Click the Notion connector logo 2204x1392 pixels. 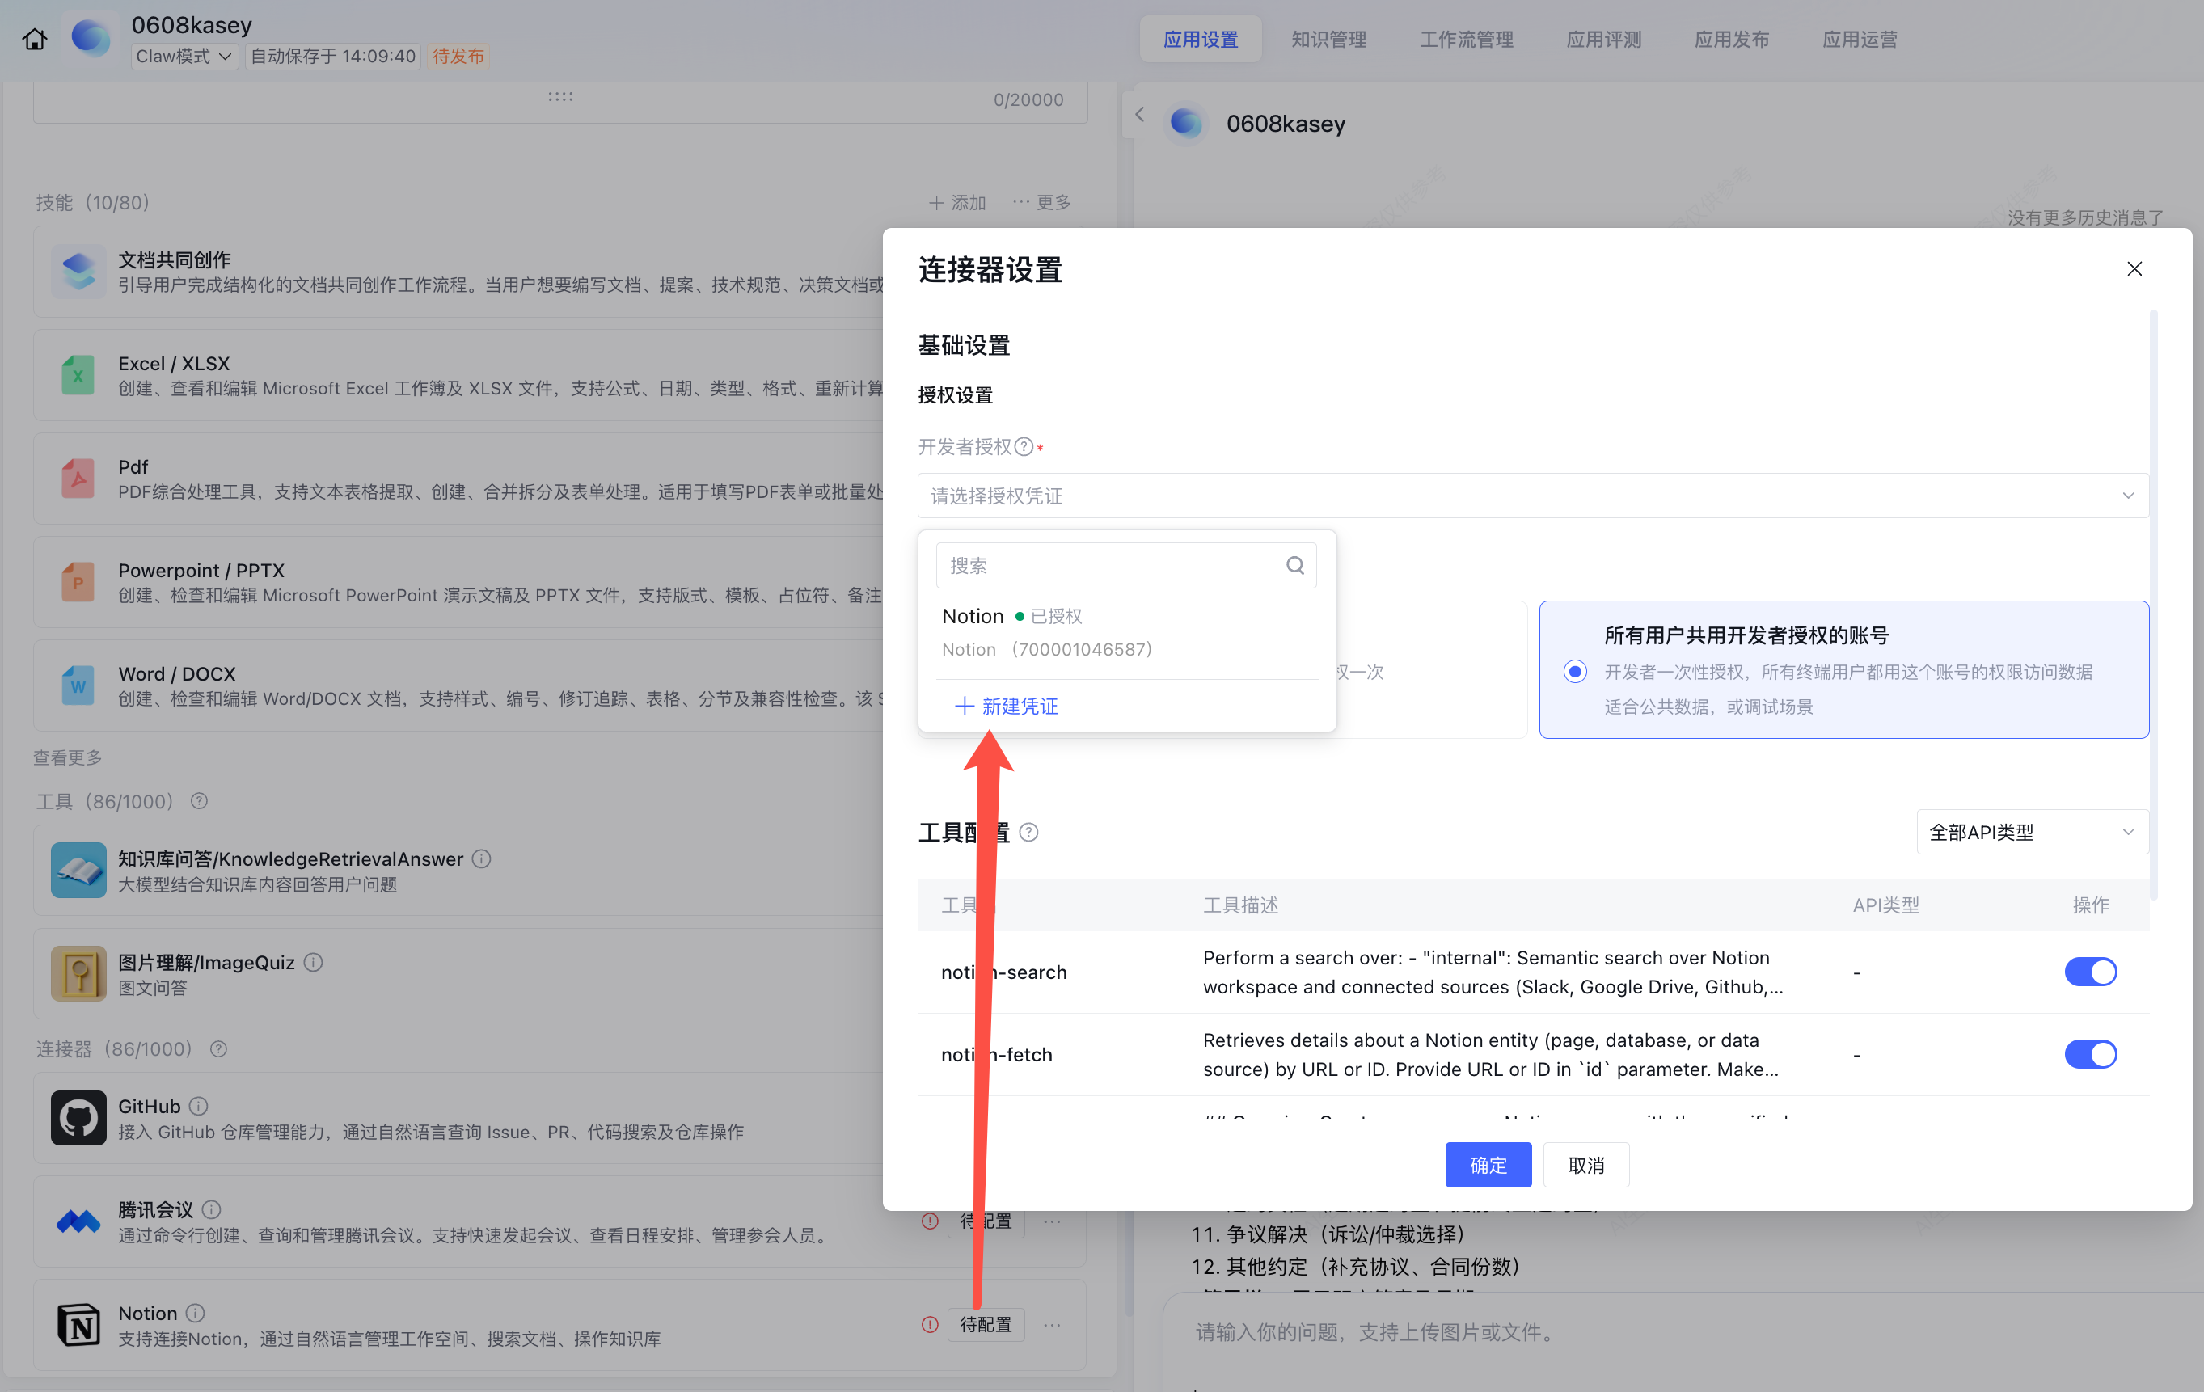tap(78, 1324)
